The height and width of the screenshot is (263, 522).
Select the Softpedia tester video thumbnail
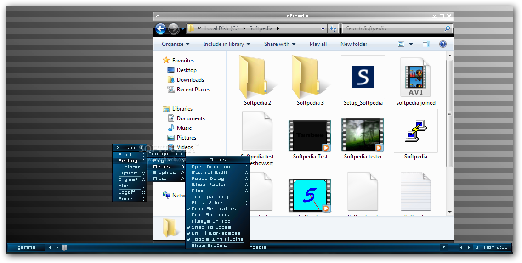tap(363, 135)
